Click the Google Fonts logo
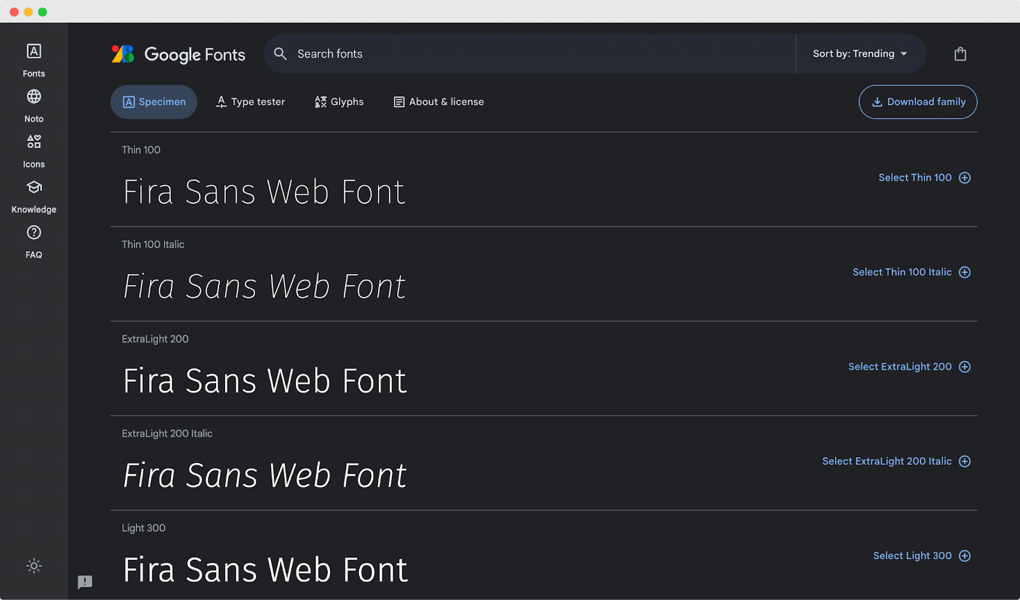Image resolution: width=1020 pixels, height=600 pixels. [x=178, y=54]
